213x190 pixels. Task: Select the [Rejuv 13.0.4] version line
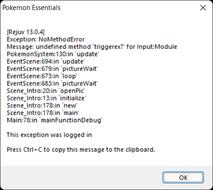point(26,32)
